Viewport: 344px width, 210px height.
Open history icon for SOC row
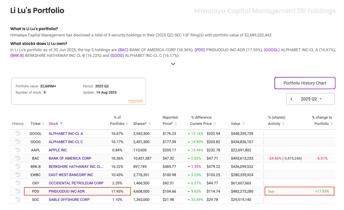point(18,199)
